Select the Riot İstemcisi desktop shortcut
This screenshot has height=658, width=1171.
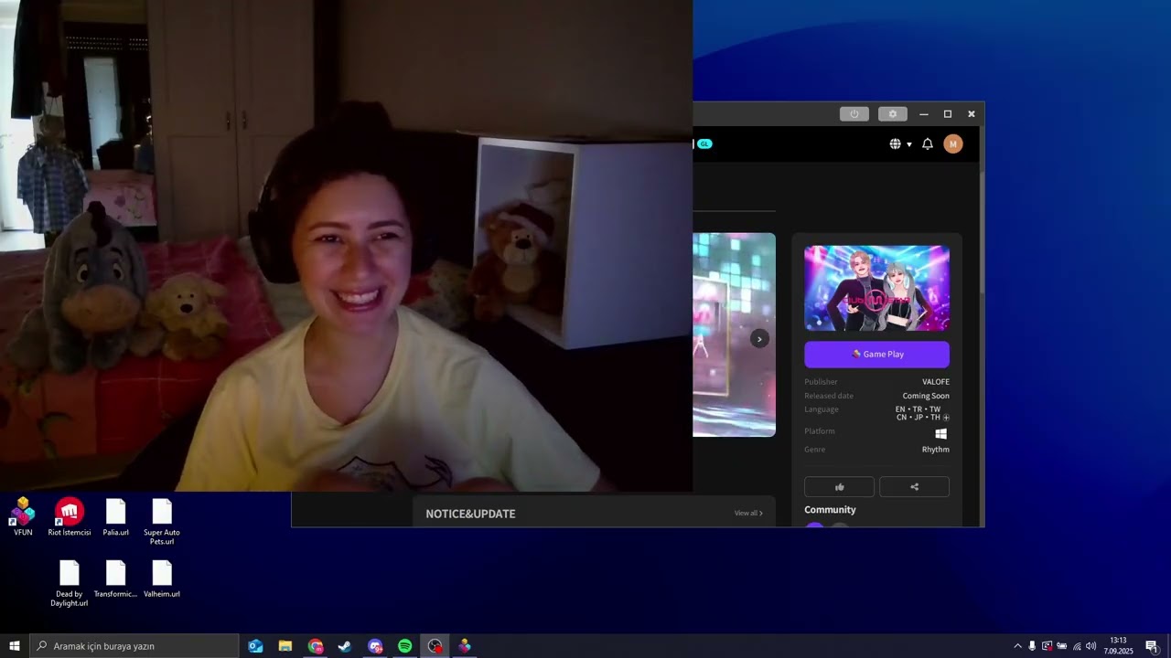(x=70, y=517)
